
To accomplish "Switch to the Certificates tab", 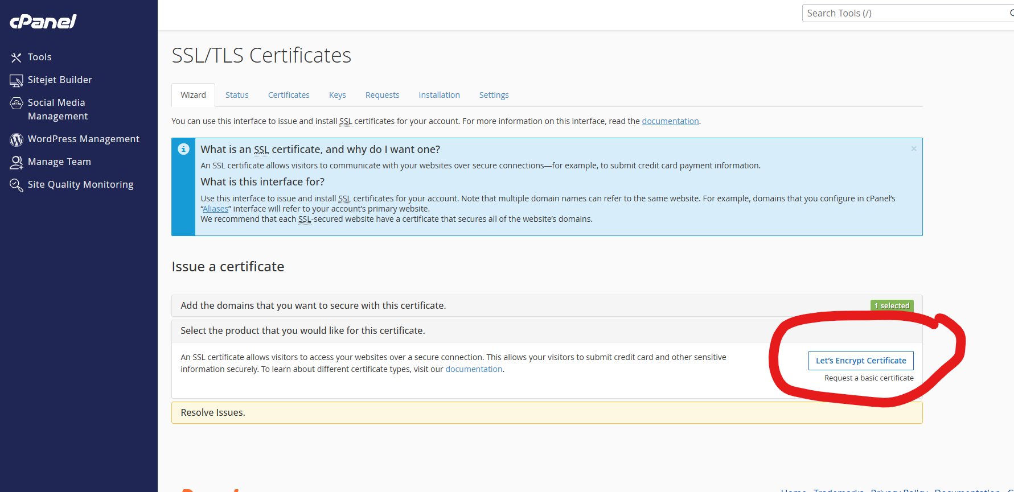I will (289, 95).
